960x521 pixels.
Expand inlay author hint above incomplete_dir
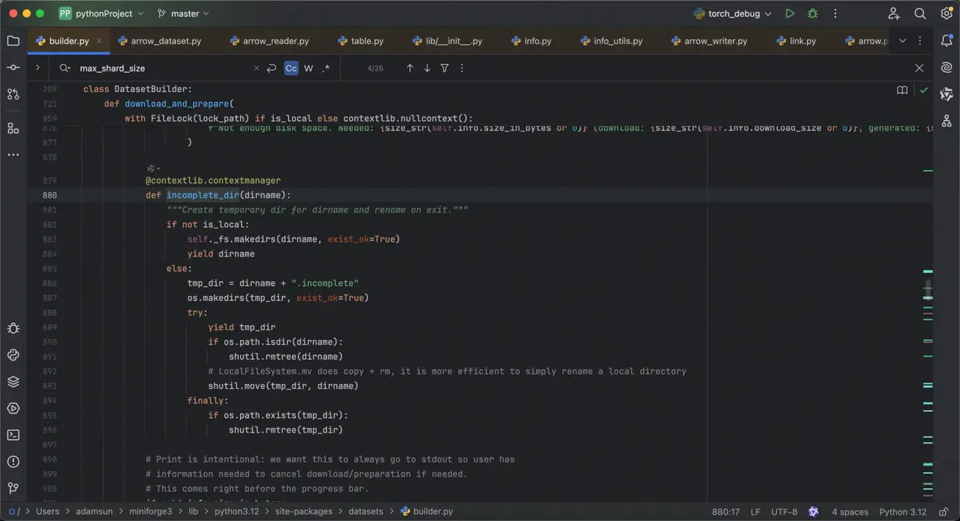[x=154, y=168]
